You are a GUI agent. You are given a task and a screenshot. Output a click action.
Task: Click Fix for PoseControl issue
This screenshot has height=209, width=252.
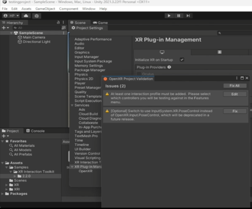tap(235, 111)
